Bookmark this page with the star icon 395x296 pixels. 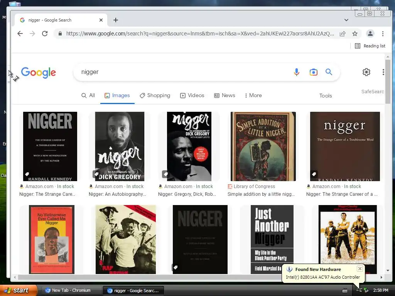click(x=355, y=34)
